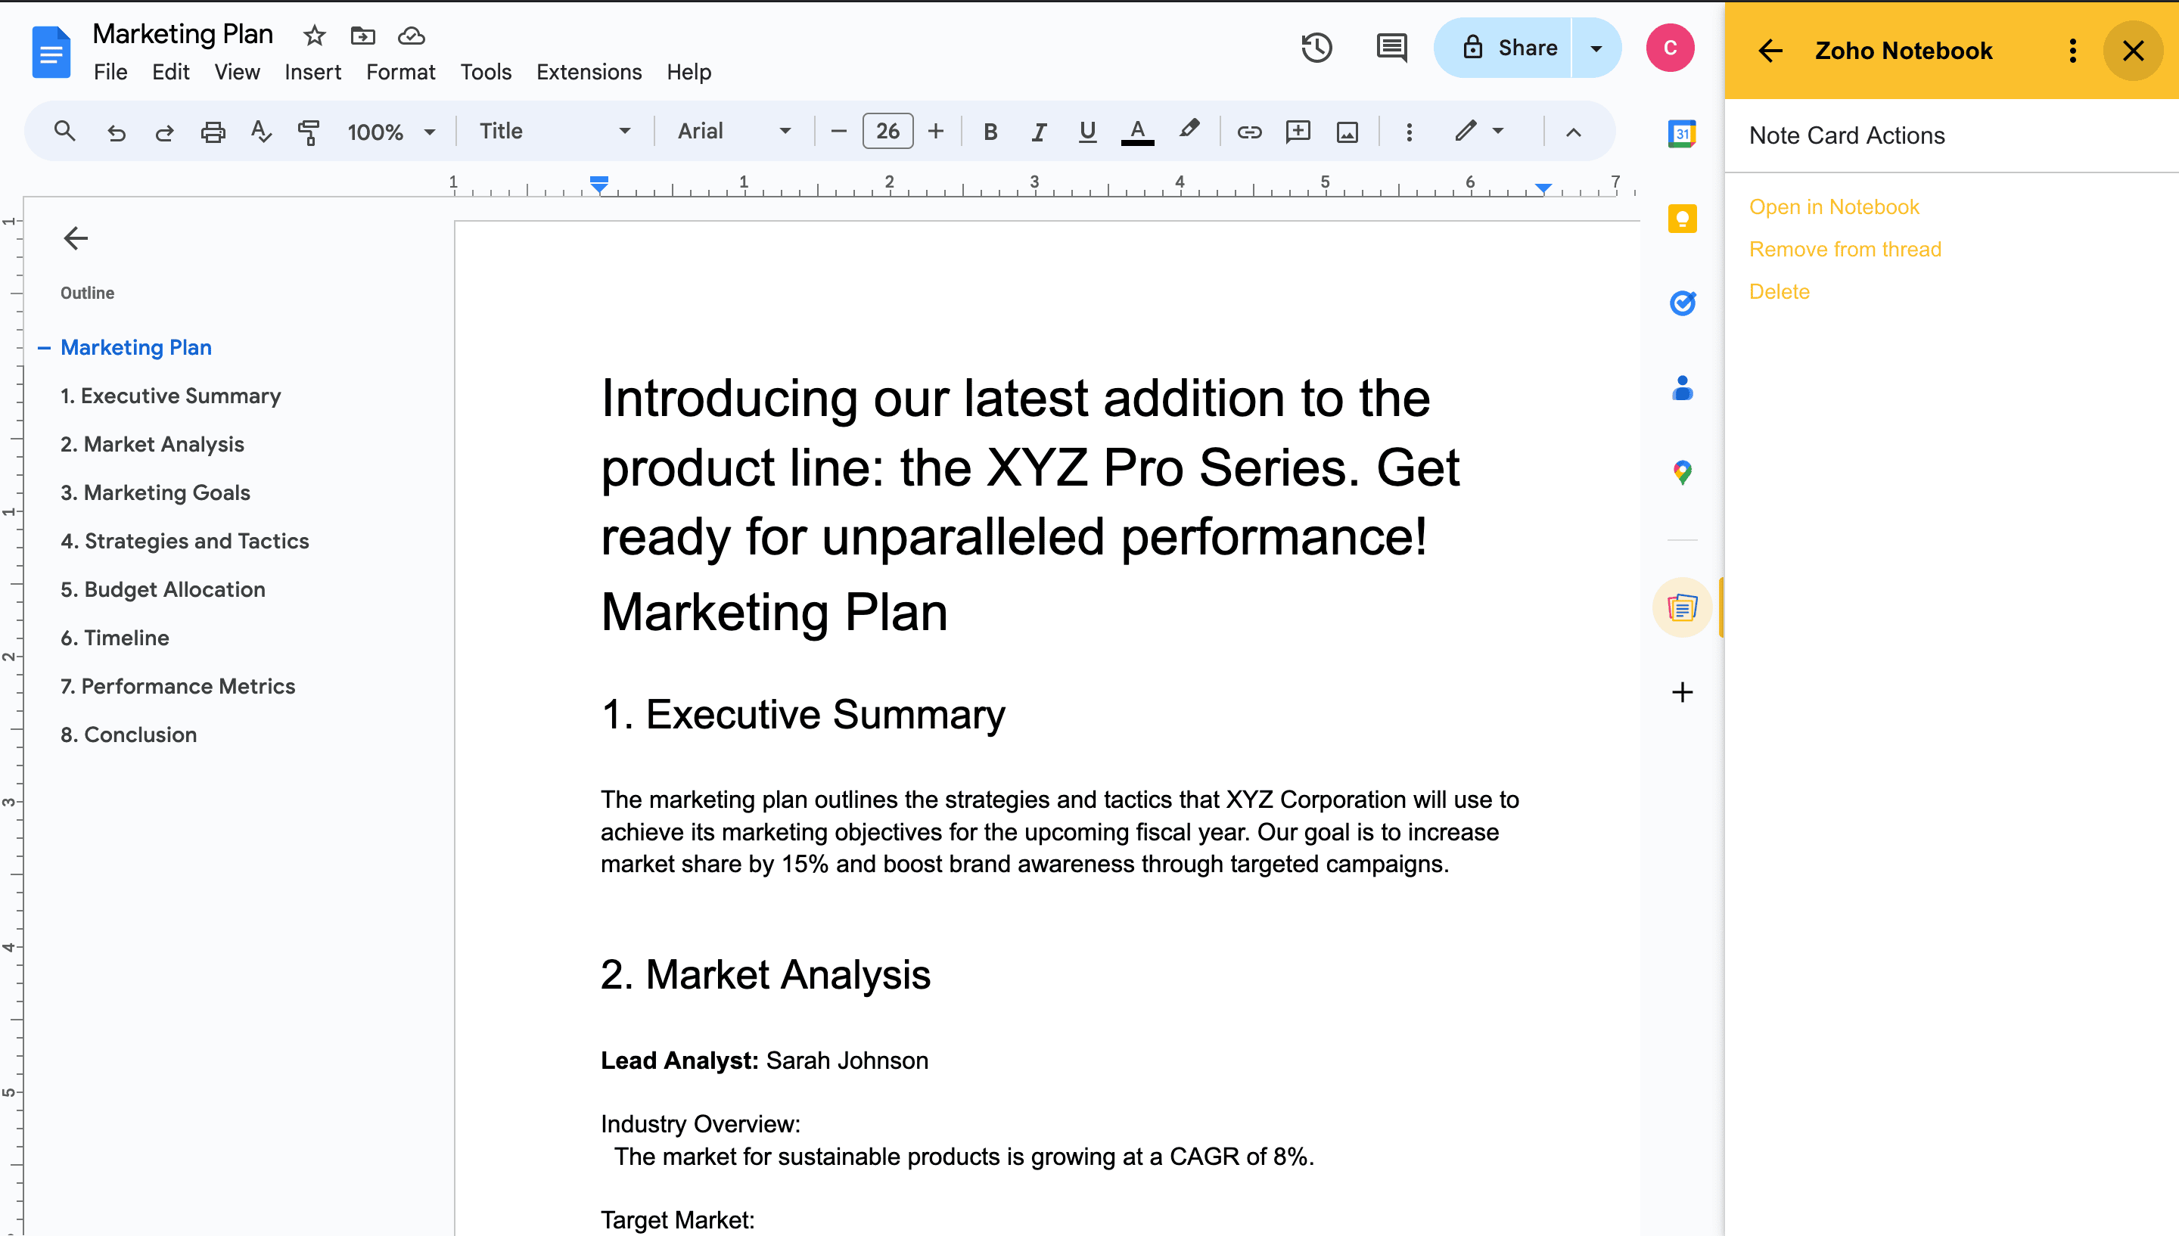This screenshot has height=1236, width=2179.
Task: Open Google Calendar side panel icon
Action: click(1682, 133)
